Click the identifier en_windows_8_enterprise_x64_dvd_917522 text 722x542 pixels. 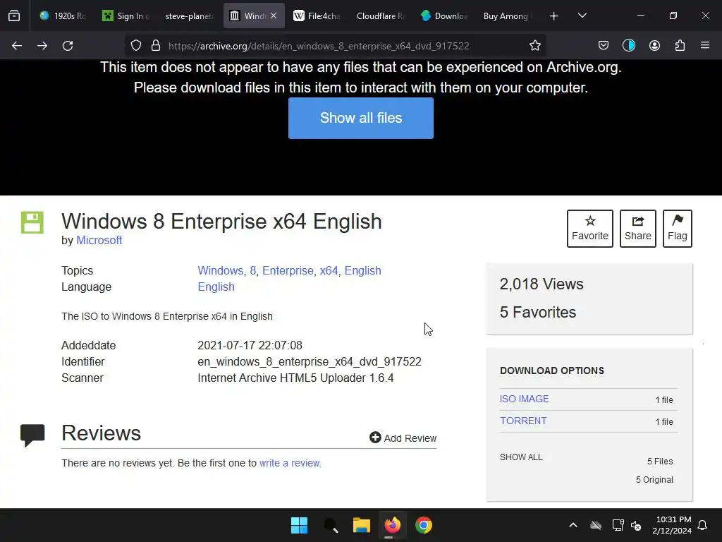pos(310,361)
